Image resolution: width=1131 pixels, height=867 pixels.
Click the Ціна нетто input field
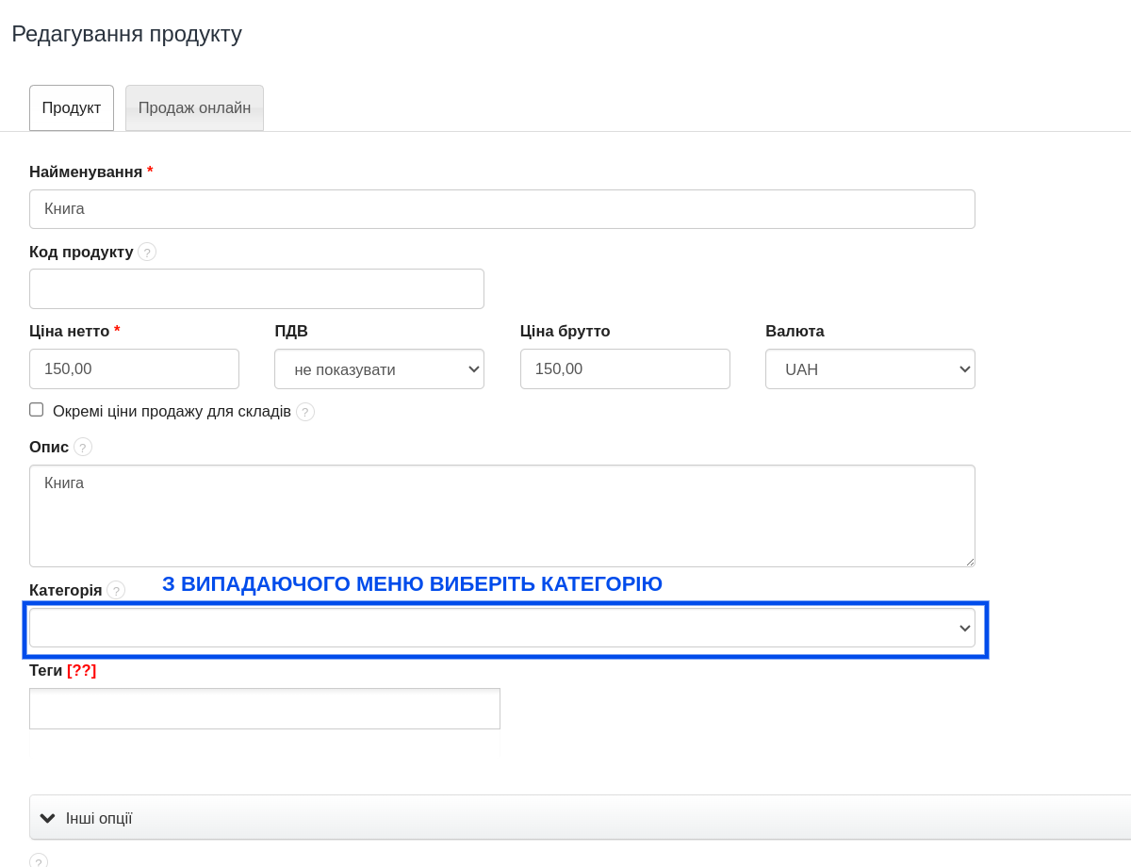(x=134, y=369)
